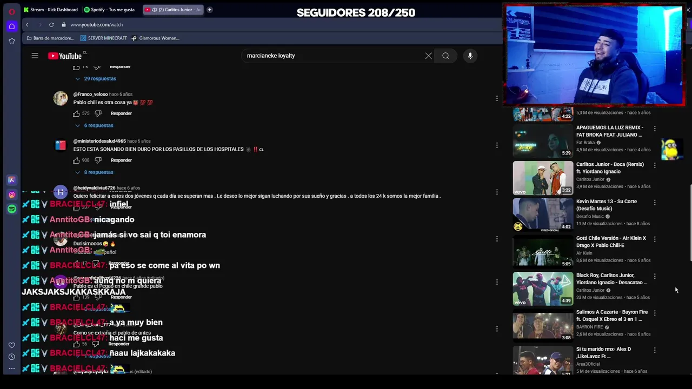Open Glamorous Woman bookmark
692x389 pixels.
pyautogui.click(x=155, y=38)
